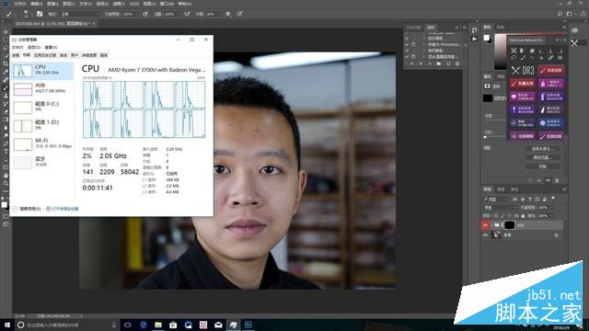This screenshot has height=331, width=589.
Task: Click the Windows Start button
Action: [x=6, y=325]
